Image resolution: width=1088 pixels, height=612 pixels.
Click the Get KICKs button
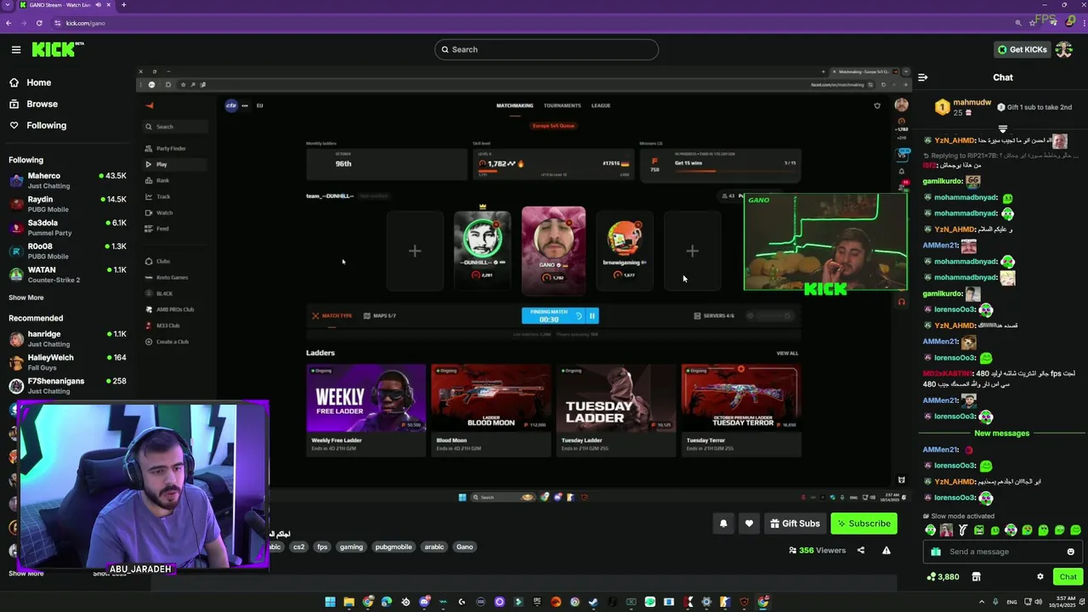point(1023,49)
